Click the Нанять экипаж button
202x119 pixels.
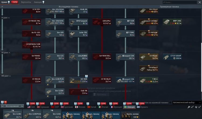132,114
